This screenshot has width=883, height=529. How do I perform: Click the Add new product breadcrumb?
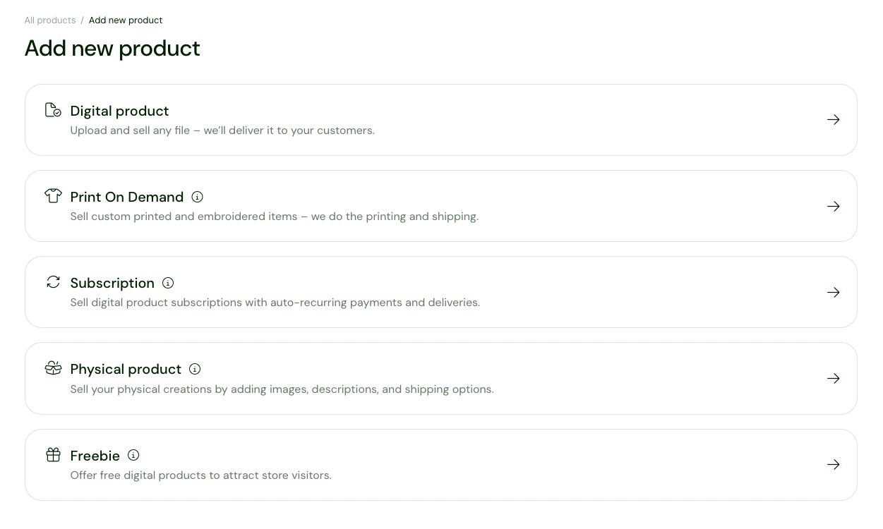[x=126, y=20]
